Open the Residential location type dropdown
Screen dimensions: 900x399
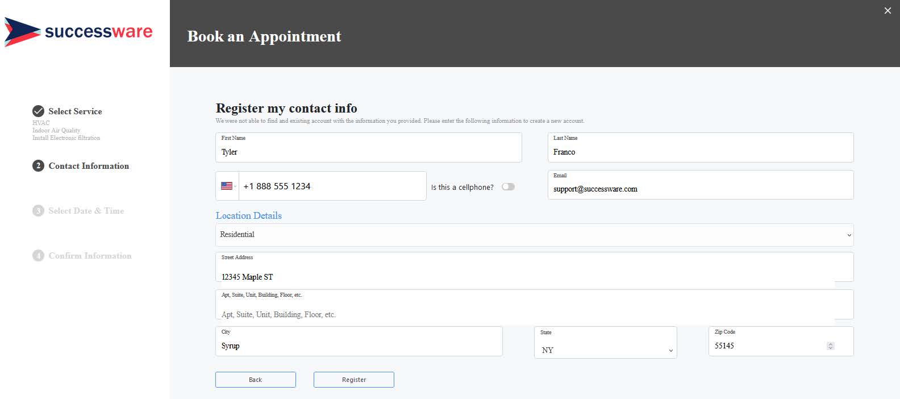coord(534,235)
